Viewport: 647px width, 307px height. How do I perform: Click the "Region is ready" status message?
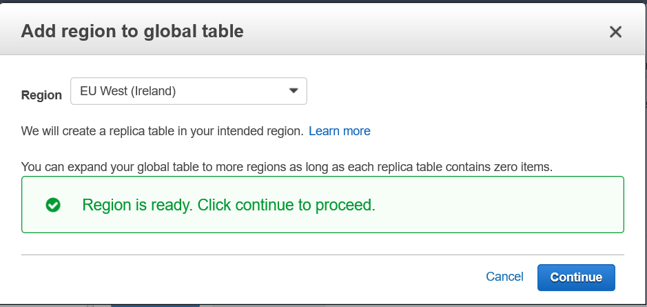(228, 205)
